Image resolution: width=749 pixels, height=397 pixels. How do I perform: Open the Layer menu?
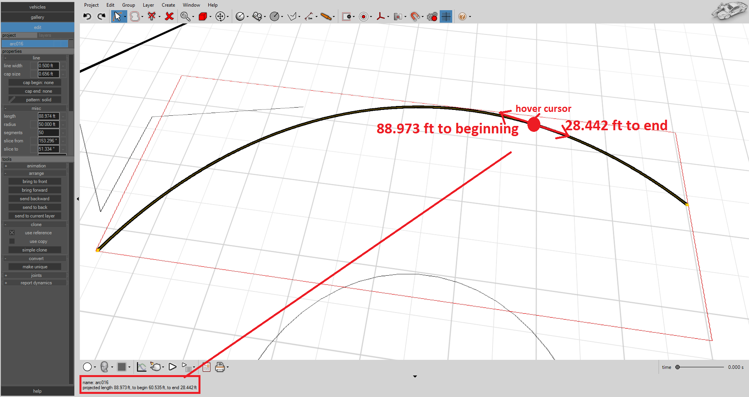(148, 5)
